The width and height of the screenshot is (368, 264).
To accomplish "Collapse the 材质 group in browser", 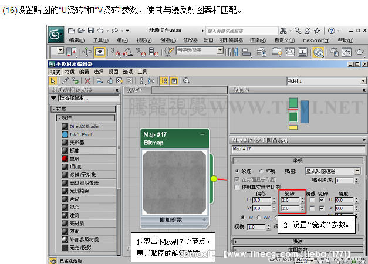I will [x=83, y=109].
